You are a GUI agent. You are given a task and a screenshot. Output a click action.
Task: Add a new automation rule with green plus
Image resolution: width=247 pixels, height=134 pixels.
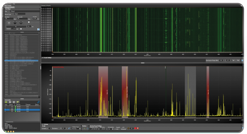[x=6, y=102]
